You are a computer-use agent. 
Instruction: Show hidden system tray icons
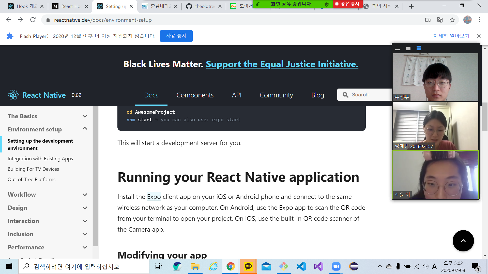(x=380, y=266)
